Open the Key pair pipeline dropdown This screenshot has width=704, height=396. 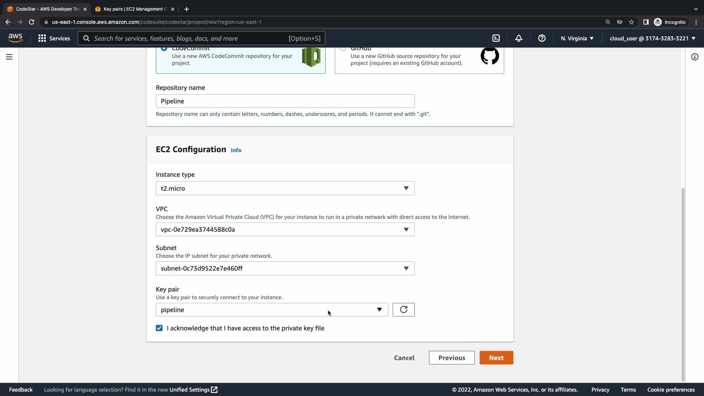pos(272,310)
